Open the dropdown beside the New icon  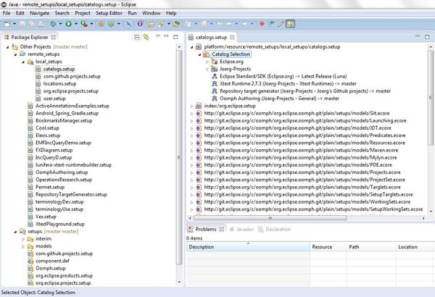(14, 24)
